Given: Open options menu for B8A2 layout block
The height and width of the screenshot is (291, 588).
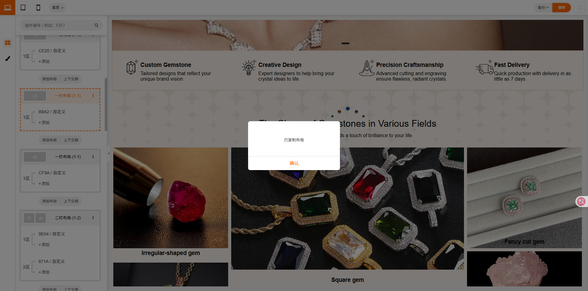Looking at the screenshot, I should [93, 96].
